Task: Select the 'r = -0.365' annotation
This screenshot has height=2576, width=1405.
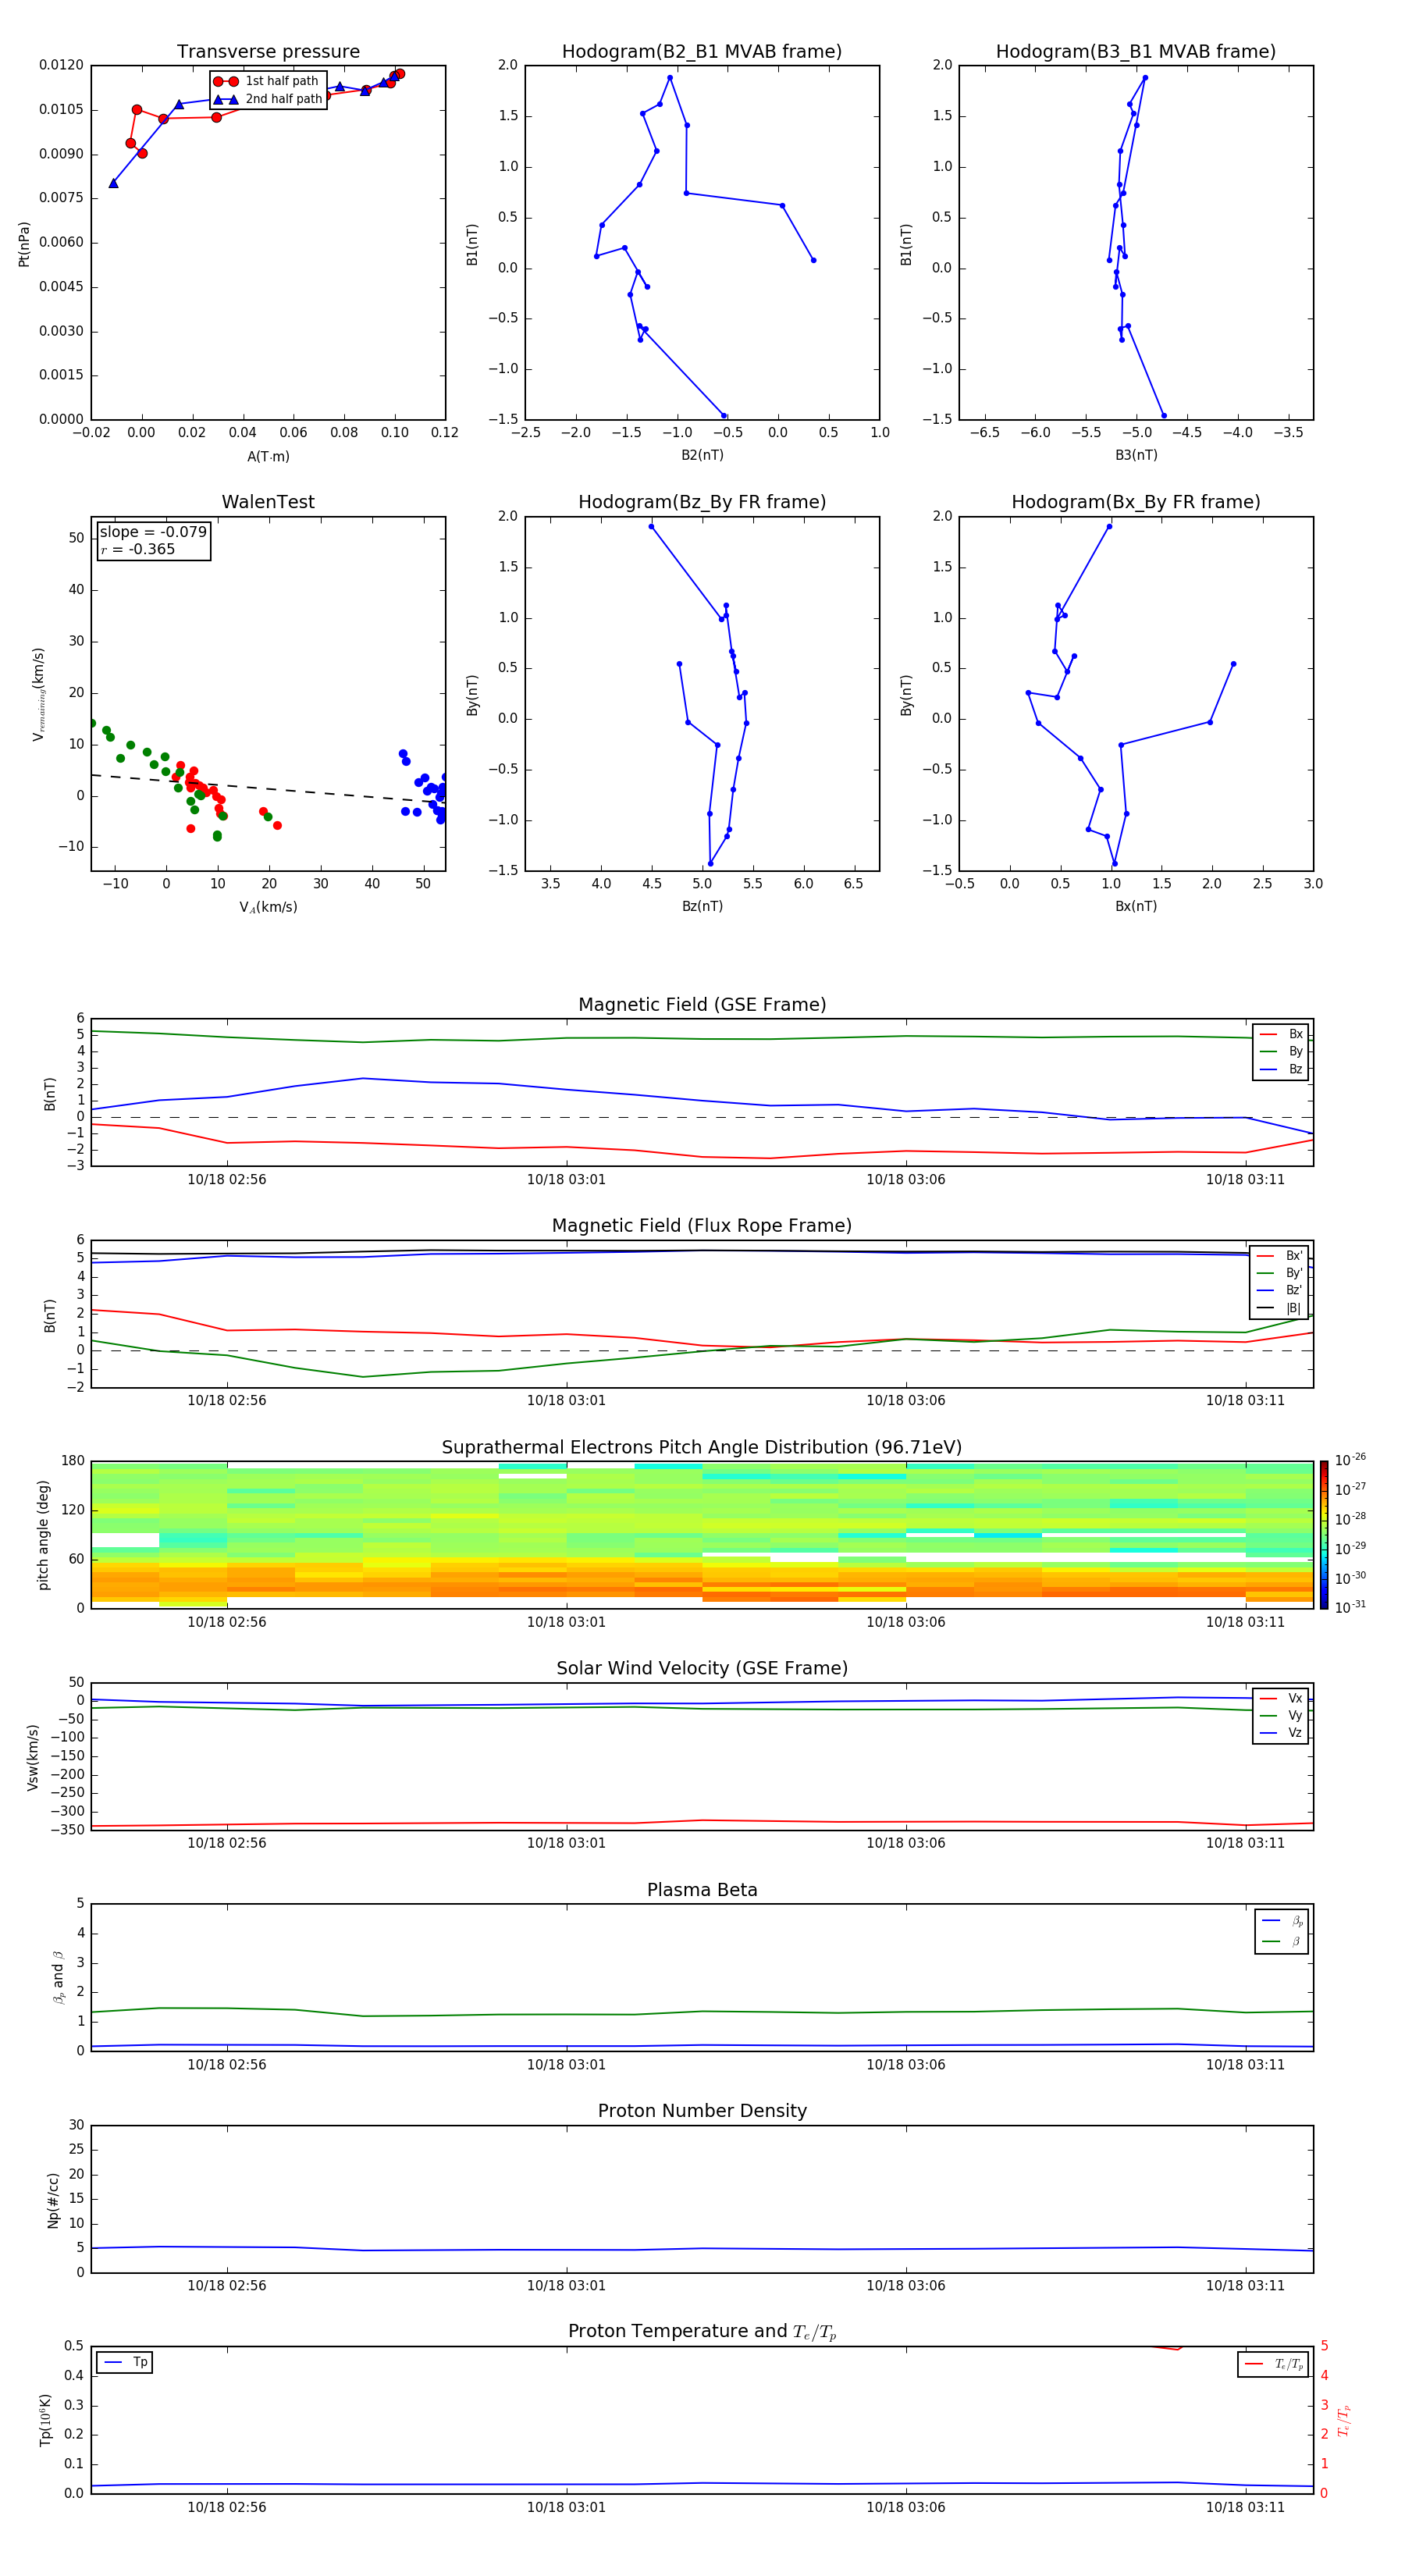Action: (138, 549)
